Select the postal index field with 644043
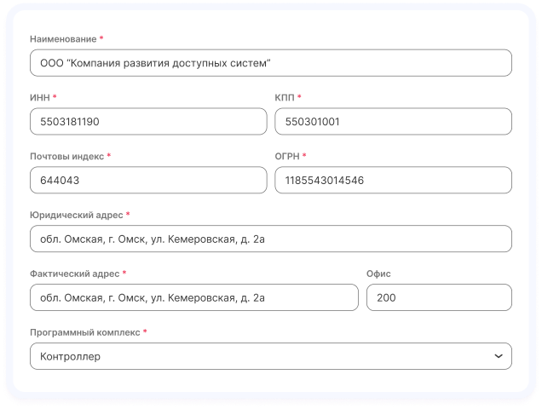Image resolution: width=542 pixels, height=409 pixels. coord(148,181)
